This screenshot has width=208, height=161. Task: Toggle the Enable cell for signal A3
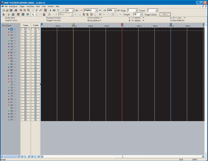click(x=35, y=38)
